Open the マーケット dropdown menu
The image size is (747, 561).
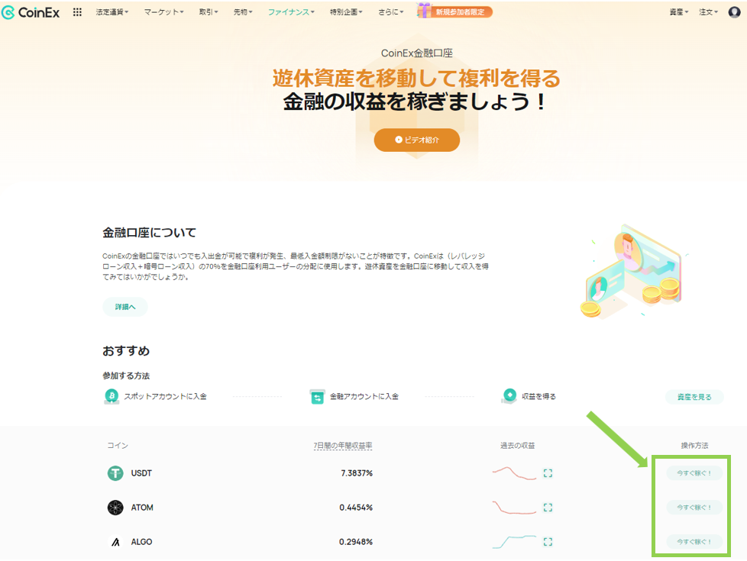point(164,12)
